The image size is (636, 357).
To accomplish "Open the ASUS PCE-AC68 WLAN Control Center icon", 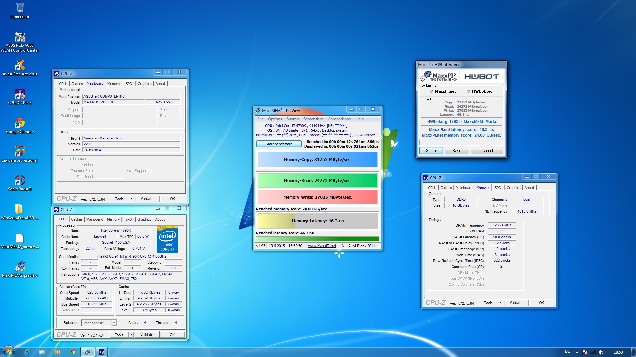I will (20, 42).
